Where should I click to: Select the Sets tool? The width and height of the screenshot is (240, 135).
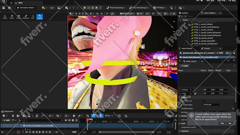point(33,17)
